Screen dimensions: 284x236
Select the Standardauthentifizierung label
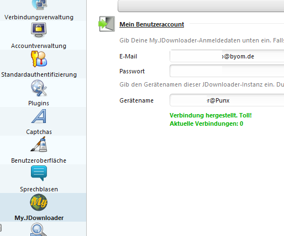click(x=39, y=74)
